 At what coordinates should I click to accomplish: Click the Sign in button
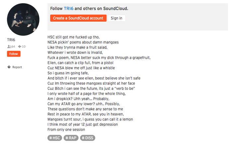tap(117, 18)
